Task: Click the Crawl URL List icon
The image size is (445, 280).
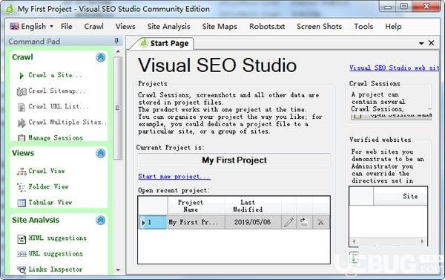Action: pos(22,107)
